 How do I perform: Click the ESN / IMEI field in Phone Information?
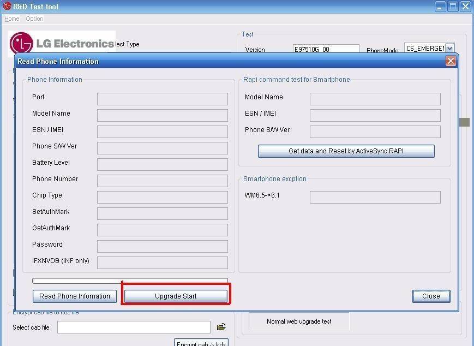pos(163,132)
